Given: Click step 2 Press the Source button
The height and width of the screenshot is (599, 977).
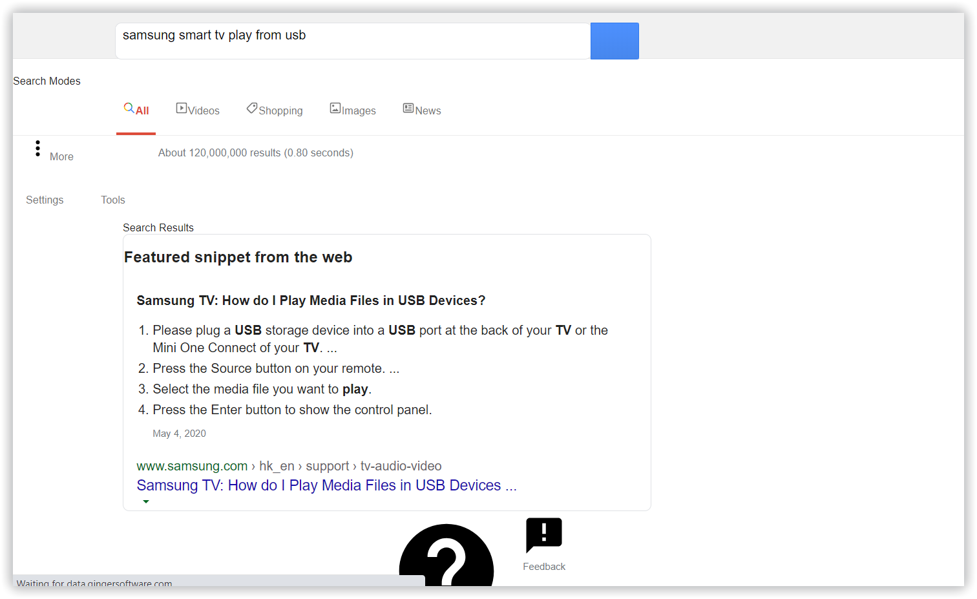Looking at the screenshot, I should tap(276, 368).
